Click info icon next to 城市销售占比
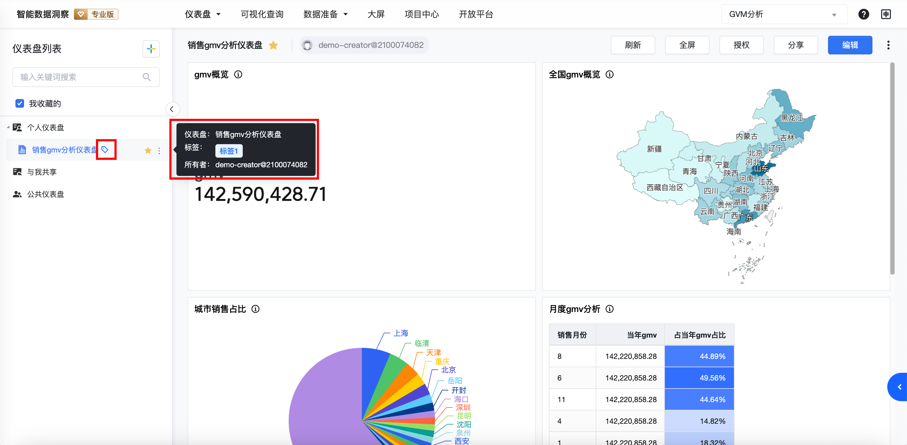The image size is (907, 445). [x=256, y=309]
